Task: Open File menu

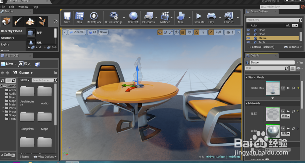Action: point(3,7)
